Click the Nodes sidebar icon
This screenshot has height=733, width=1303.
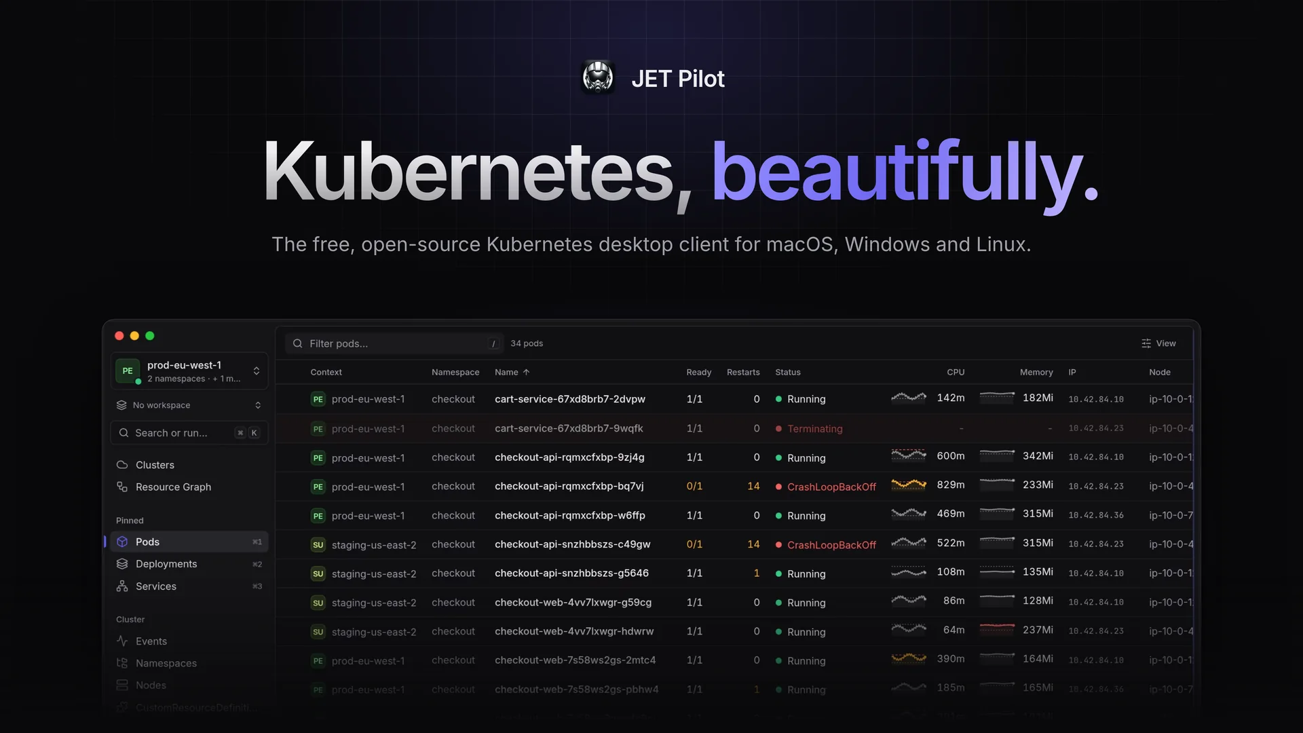(x=122, y=685)
